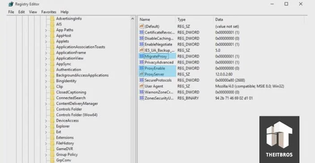The image size is (315, 163).
Task: Click the Applets folder icon
Action: point(52,41)
